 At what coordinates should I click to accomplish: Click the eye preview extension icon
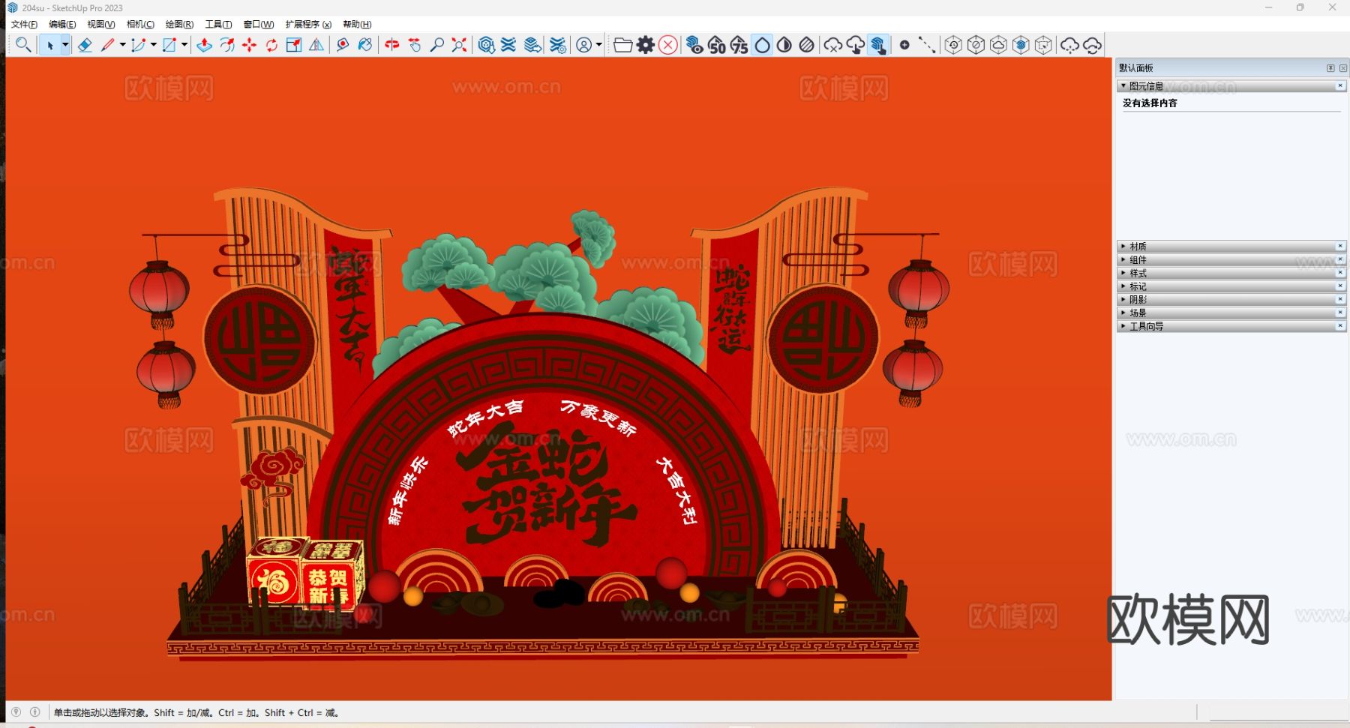click(694, 45)
